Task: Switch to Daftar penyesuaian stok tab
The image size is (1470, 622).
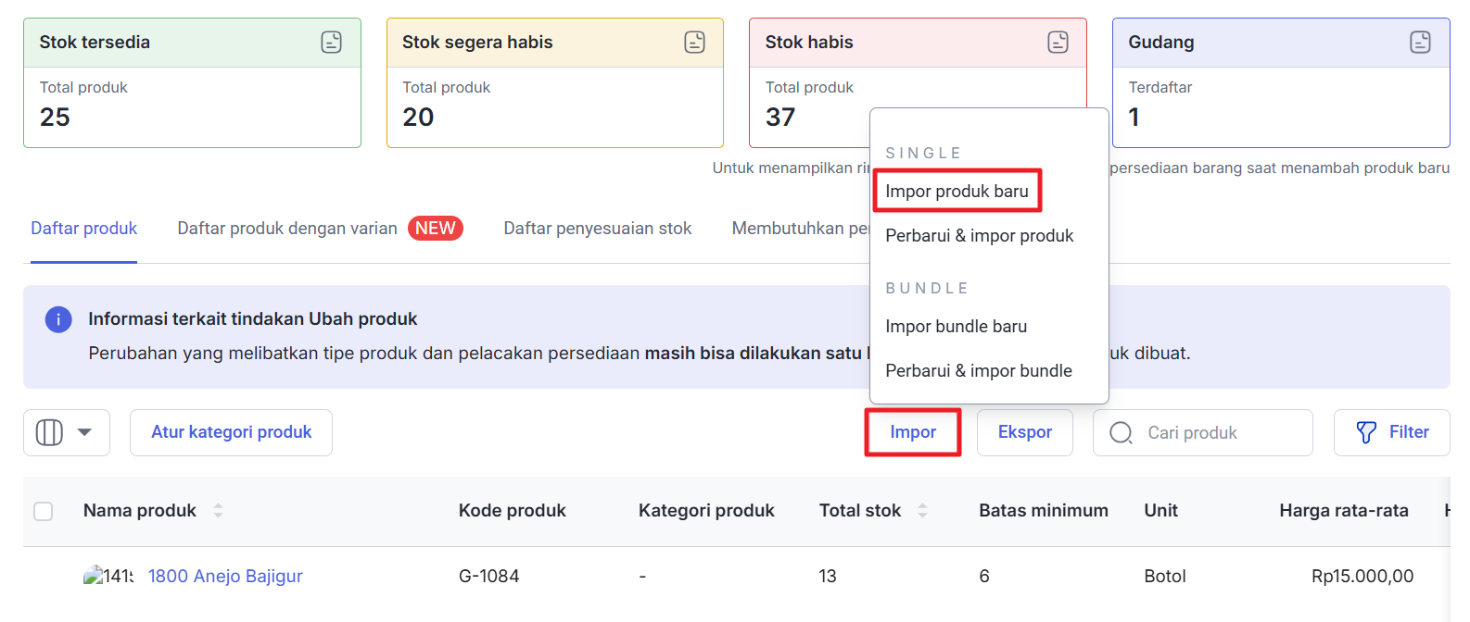Action: [x=597, y=229]
